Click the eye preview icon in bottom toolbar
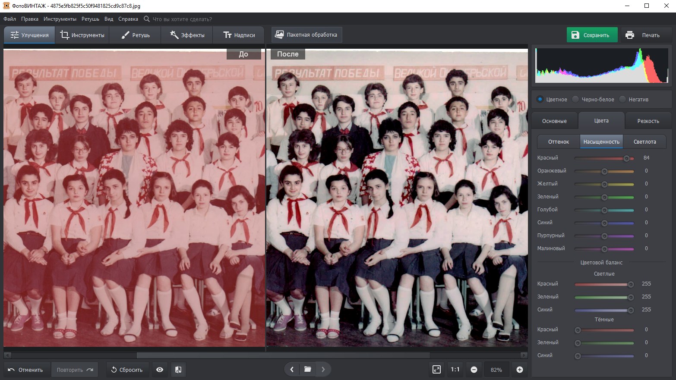Viewport: 676px width, 380px height. coord(160,370)
